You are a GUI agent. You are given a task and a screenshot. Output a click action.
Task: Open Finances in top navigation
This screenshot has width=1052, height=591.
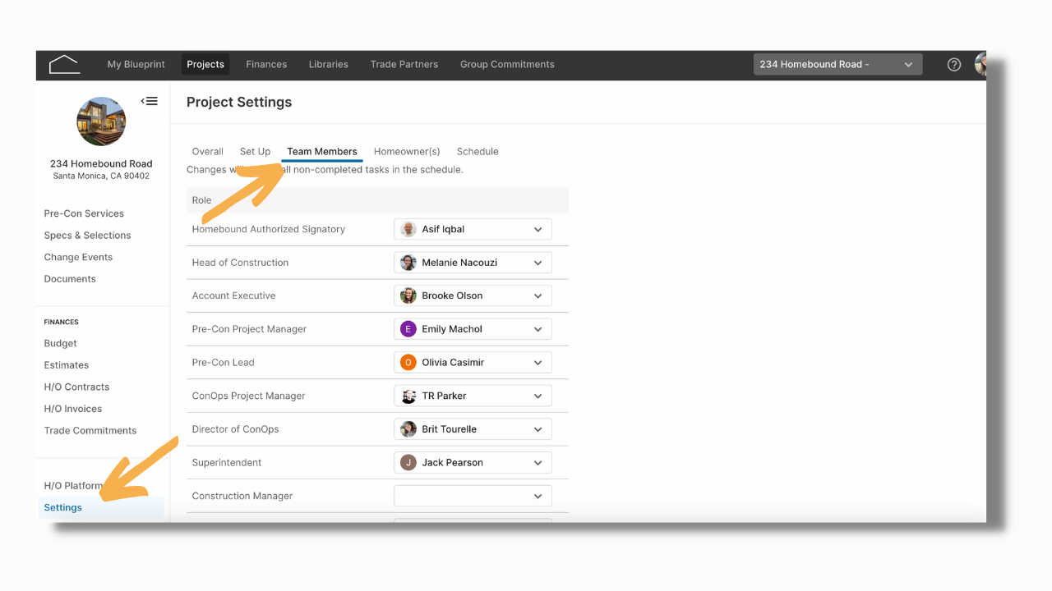(x=266, y=64)
